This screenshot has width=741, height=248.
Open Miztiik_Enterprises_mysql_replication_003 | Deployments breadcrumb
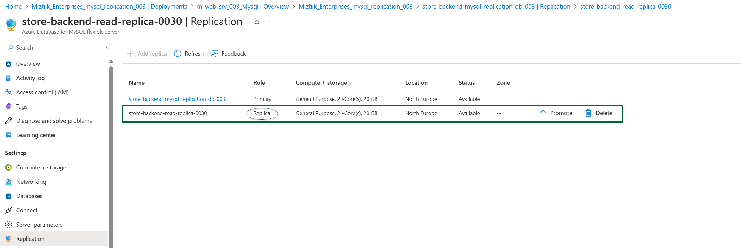pos(109,7)
